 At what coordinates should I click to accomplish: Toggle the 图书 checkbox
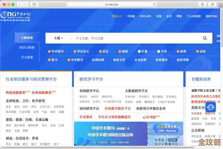coord(49,60)
